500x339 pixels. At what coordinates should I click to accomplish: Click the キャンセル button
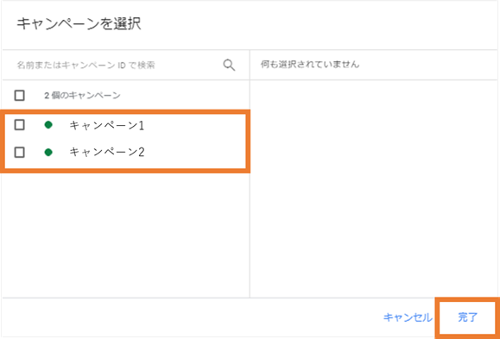[x=408, y=317]
